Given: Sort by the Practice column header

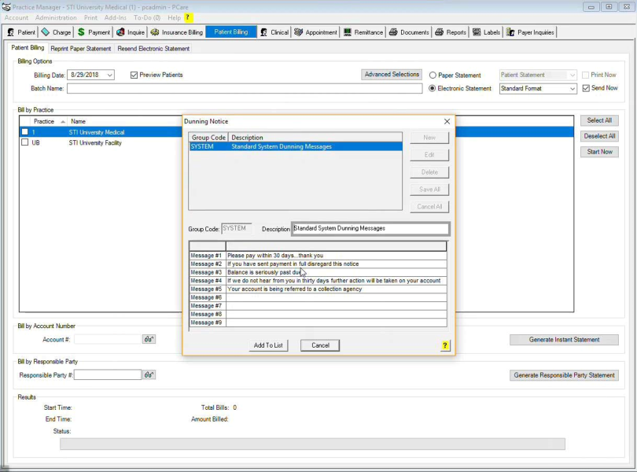Looking at the screenshot, I should click(44, 121).
